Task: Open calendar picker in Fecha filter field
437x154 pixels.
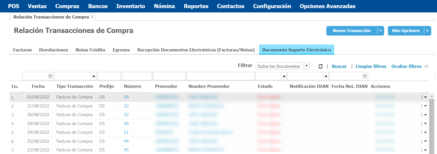Action: (x=50, y=76)
